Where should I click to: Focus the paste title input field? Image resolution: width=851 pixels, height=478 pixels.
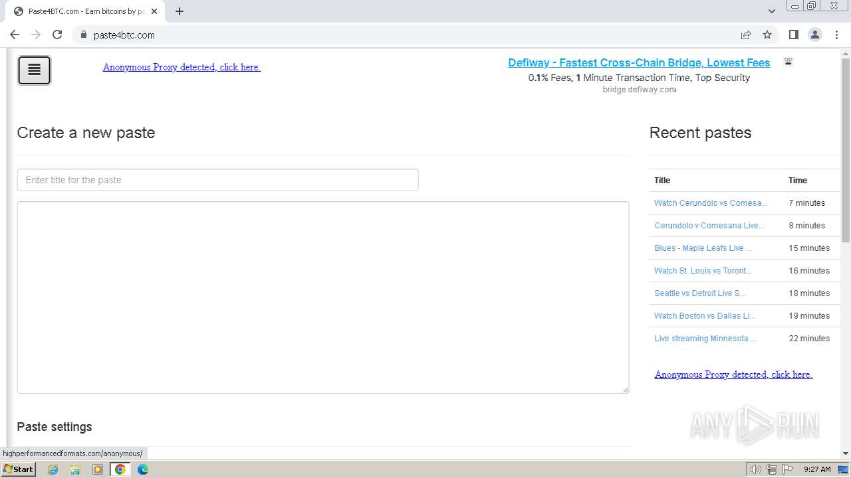(x=217, y=180)
